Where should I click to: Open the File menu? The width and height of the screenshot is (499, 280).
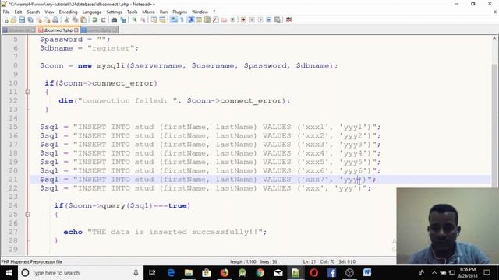(6, 12)
